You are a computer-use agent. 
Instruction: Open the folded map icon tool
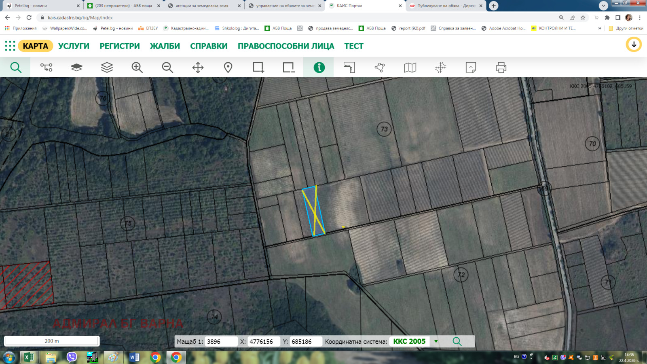click(410, 67)
